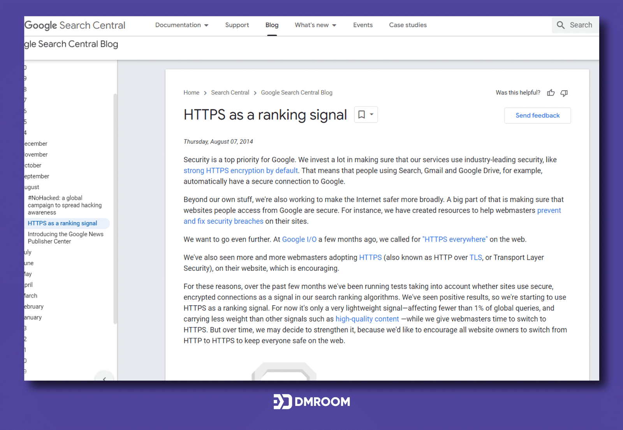This screenshot has width=623, height=430.
Task: Click the 'HTTPS as a ranking signal' article title
Action: tap(265, 115)
